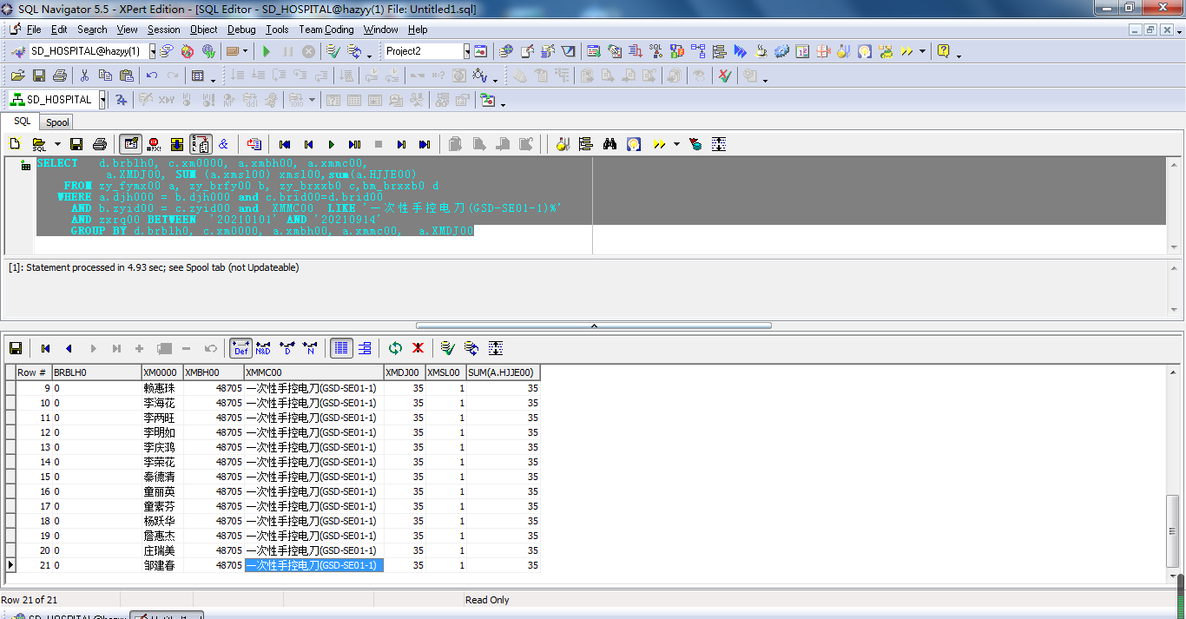Toggle the grid view mode button
The width and height of the screenshot is (1186, 619).
(341, 348)
